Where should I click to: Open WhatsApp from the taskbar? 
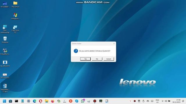83,101
